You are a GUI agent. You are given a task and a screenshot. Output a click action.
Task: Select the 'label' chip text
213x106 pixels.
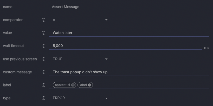coord(83,85)
